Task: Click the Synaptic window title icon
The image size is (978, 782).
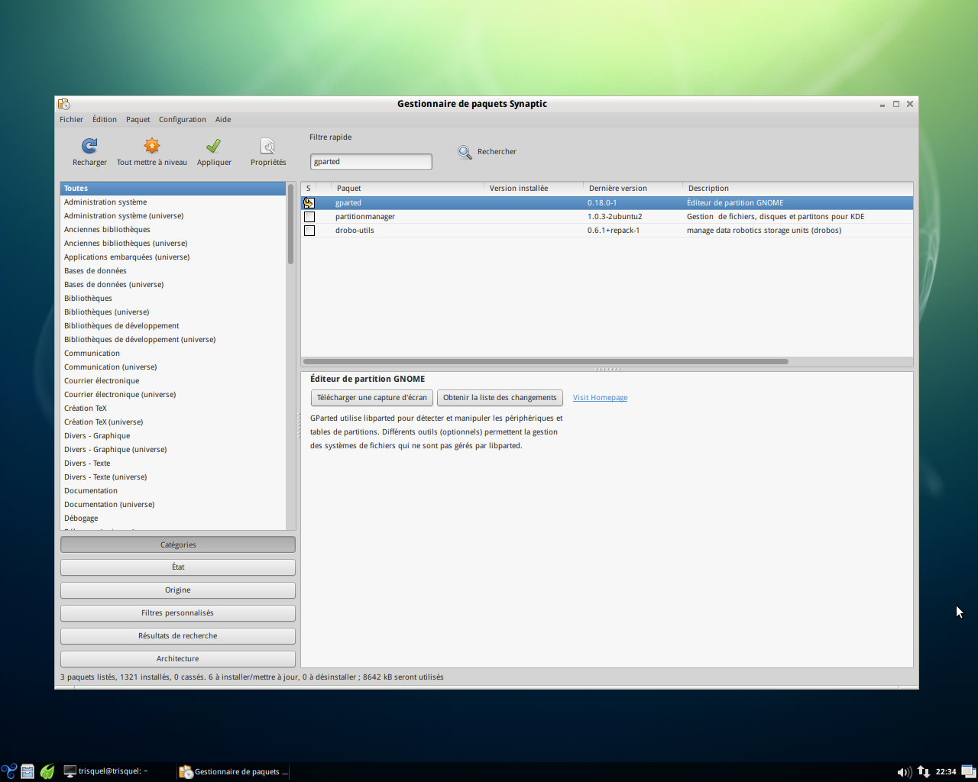Action: pyautogui.click(x=64, y=104)
